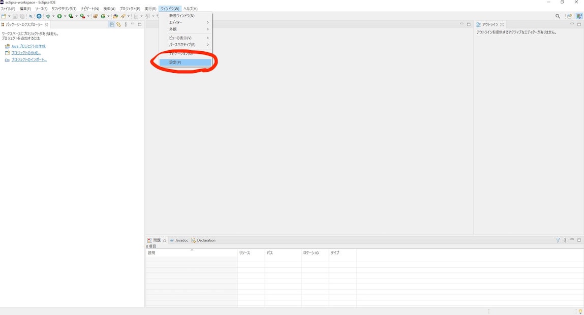Switch to the Javadoc tab
This screenshot has width=584, height=315.
pos(179,240)
